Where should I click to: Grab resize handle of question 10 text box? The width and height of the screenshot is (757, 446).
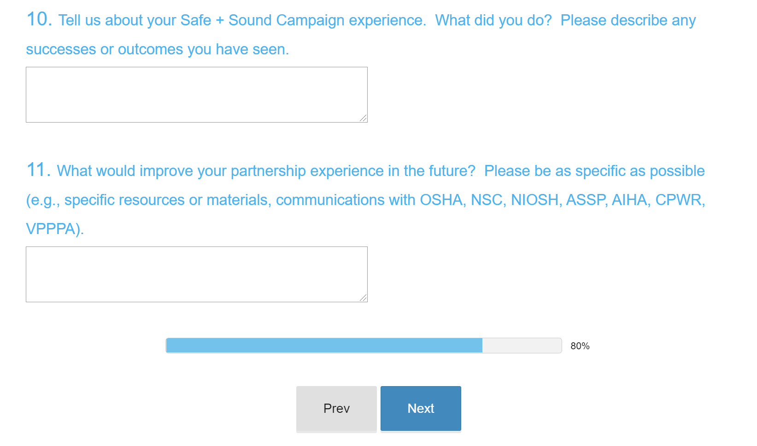(364, 118)
